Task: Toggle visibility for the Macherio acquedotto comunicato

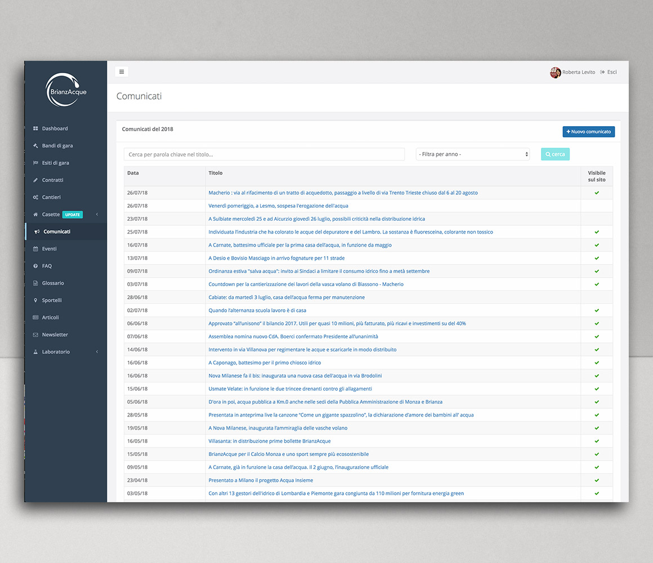Action: pos(597,193)
